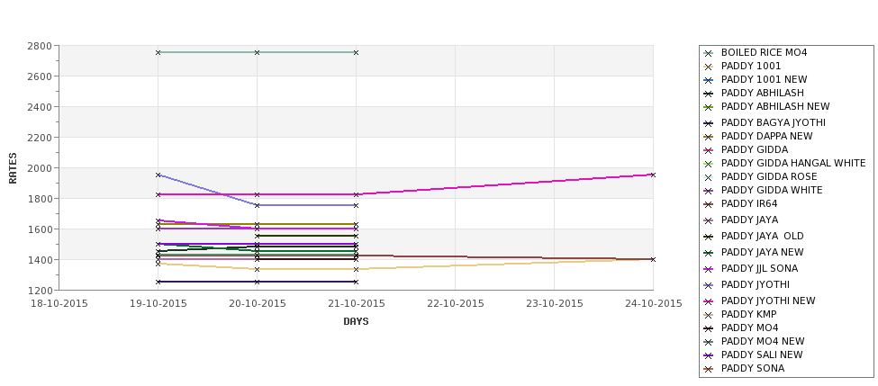Click the PADDY SALI NEW legend label
The image size is (878, 386).
tap(762, 355)
